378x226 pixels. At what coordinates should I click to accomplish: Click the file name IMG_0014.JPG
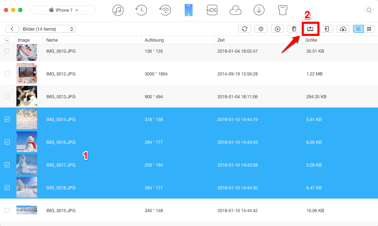[x=61, y=120]
